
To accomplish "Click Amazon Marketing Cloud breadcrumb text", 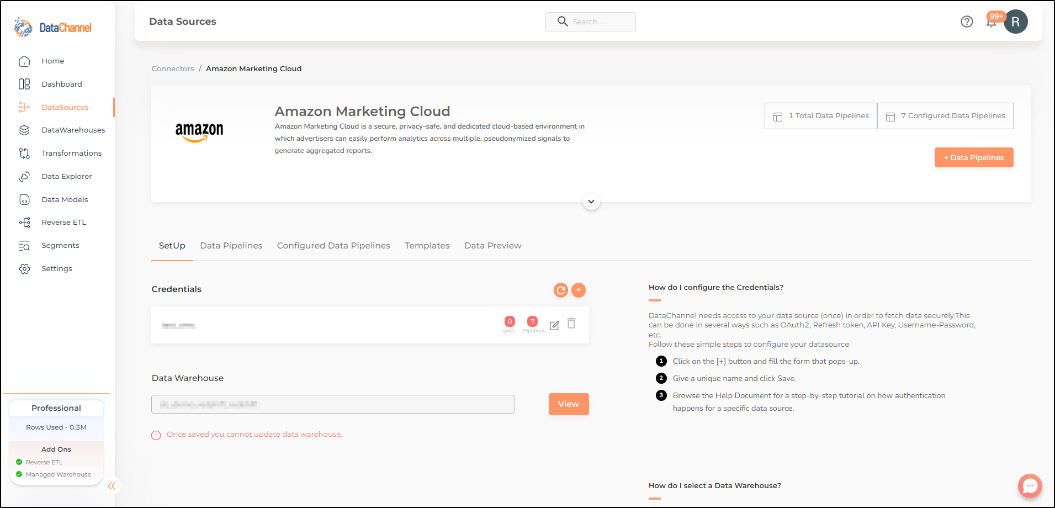I will tap(254, 69).
